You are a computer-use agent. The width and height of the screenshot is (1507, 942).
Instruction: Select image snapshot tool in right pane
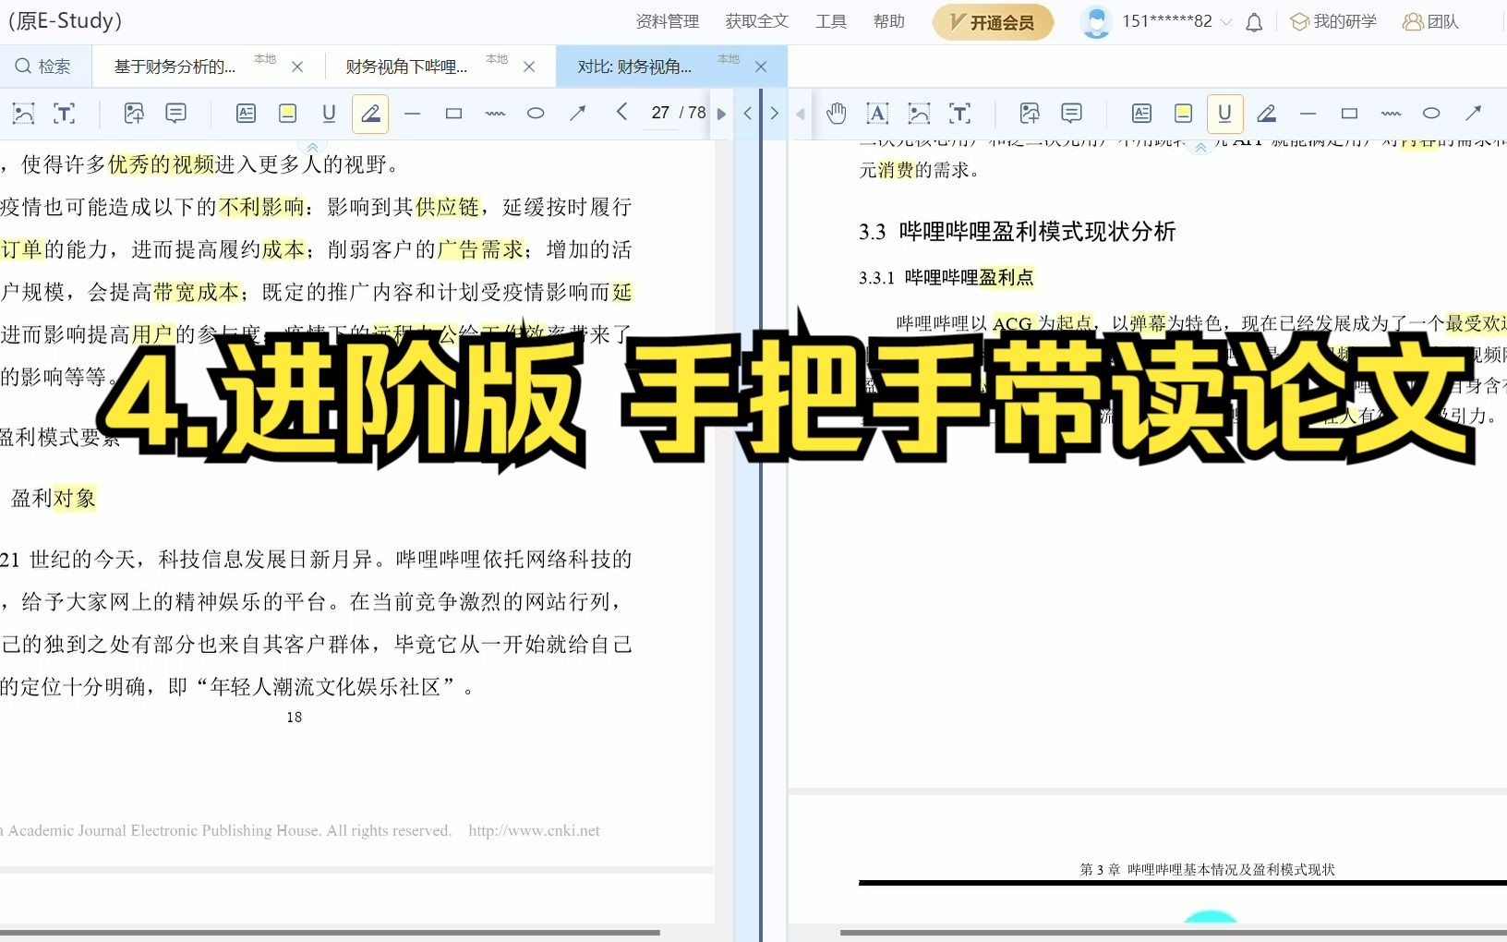[919, 114]
